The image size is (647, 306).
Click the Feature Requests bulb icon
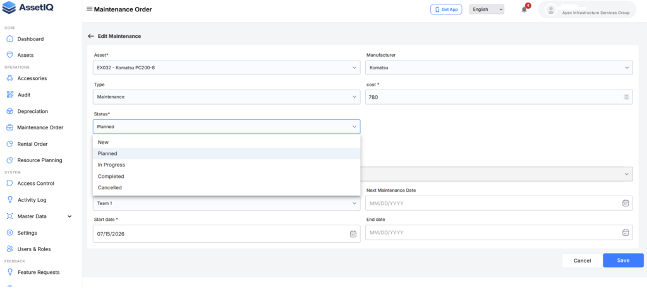point(10,272)
